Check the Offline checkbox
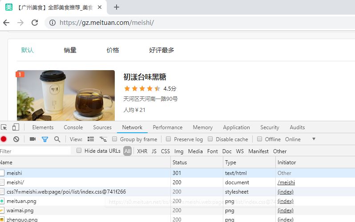Screen dimensions: 355x222 259,139
